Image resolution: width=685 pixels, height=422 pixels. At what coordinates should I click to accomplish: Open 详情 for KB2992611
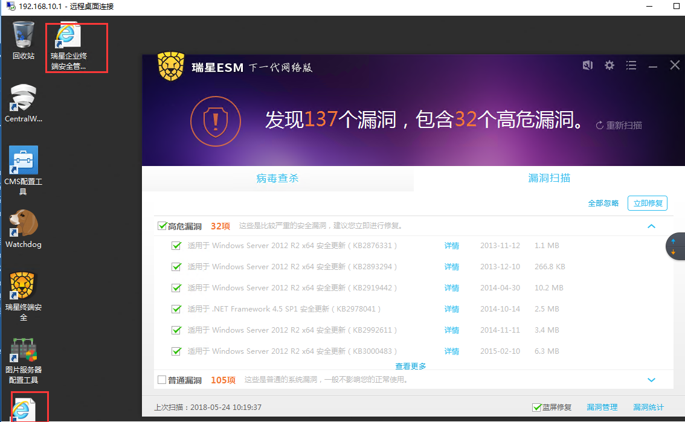pyautogui.click(x=452, y=330)
